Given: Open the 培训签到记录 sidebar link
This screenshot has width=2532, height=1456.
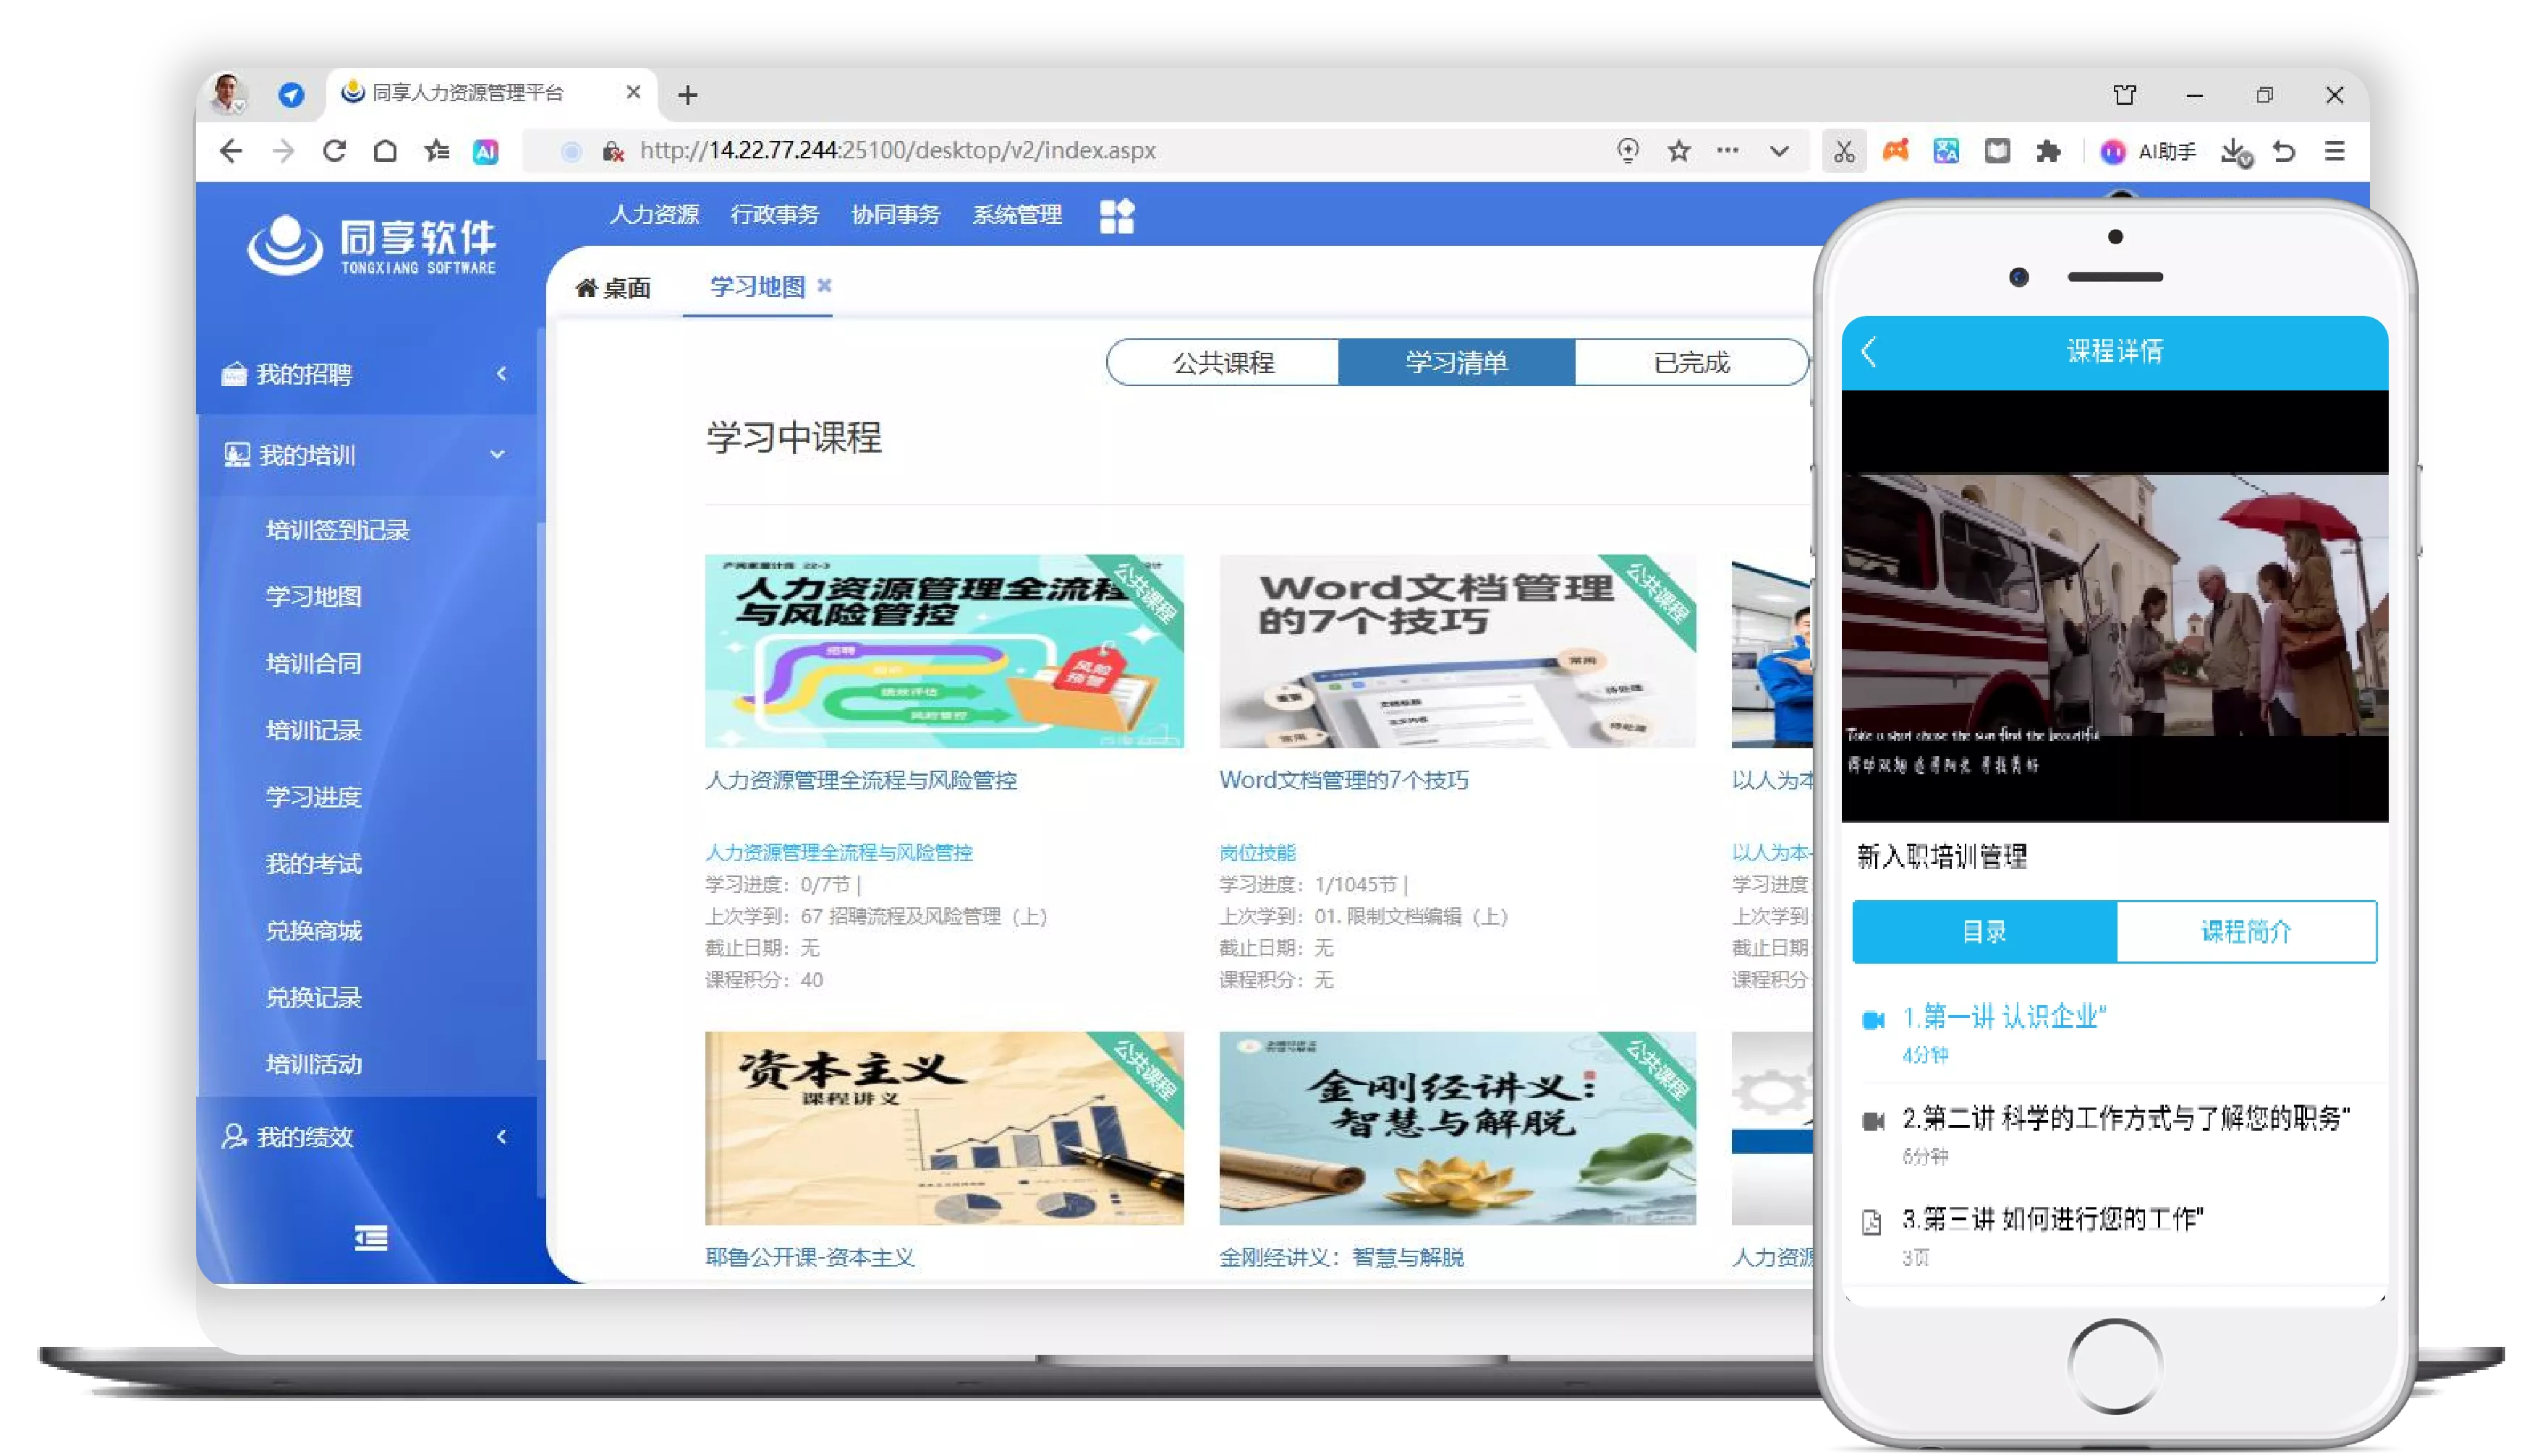Looking at the screenshot, I should click(337, 530).
